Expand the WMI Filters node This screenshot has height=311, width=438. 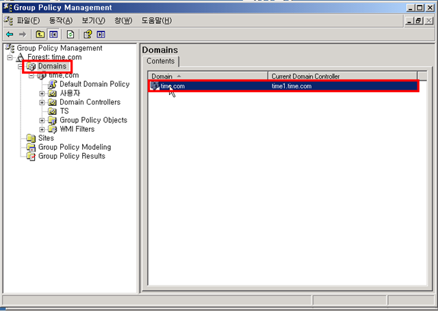[x=42, y=129]
